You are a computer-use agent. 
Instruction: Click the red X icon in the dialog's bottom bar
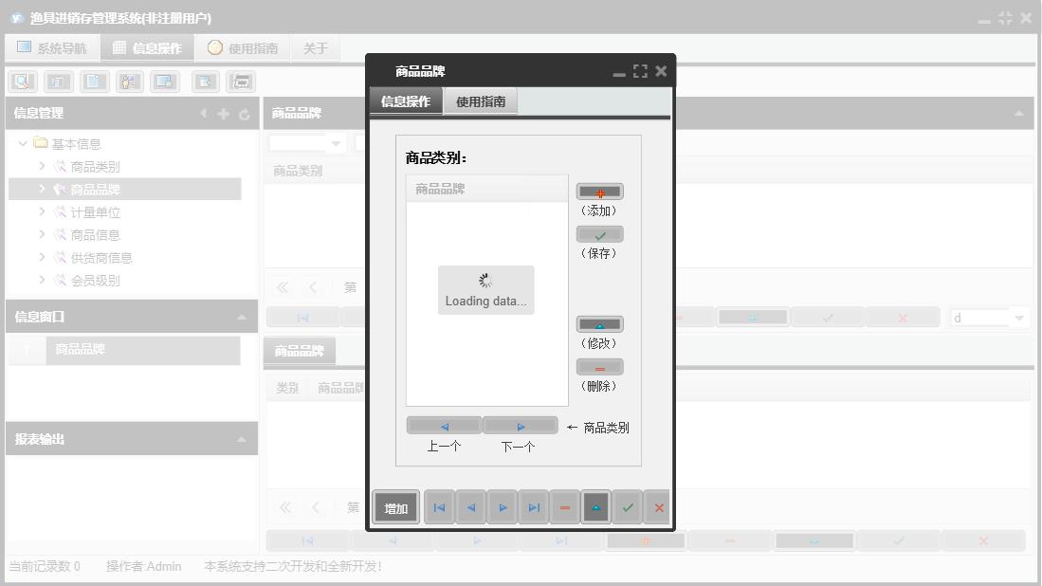click(x=659, y=507)
